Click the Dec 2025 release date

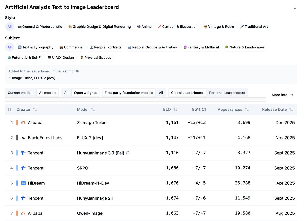pos(285,123)
